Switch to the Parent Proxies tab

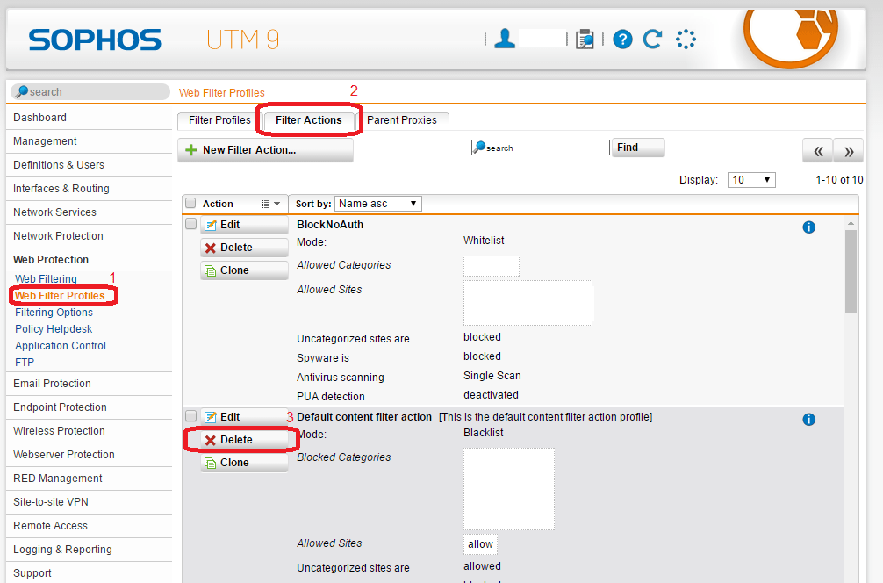(x=402, y=120)
